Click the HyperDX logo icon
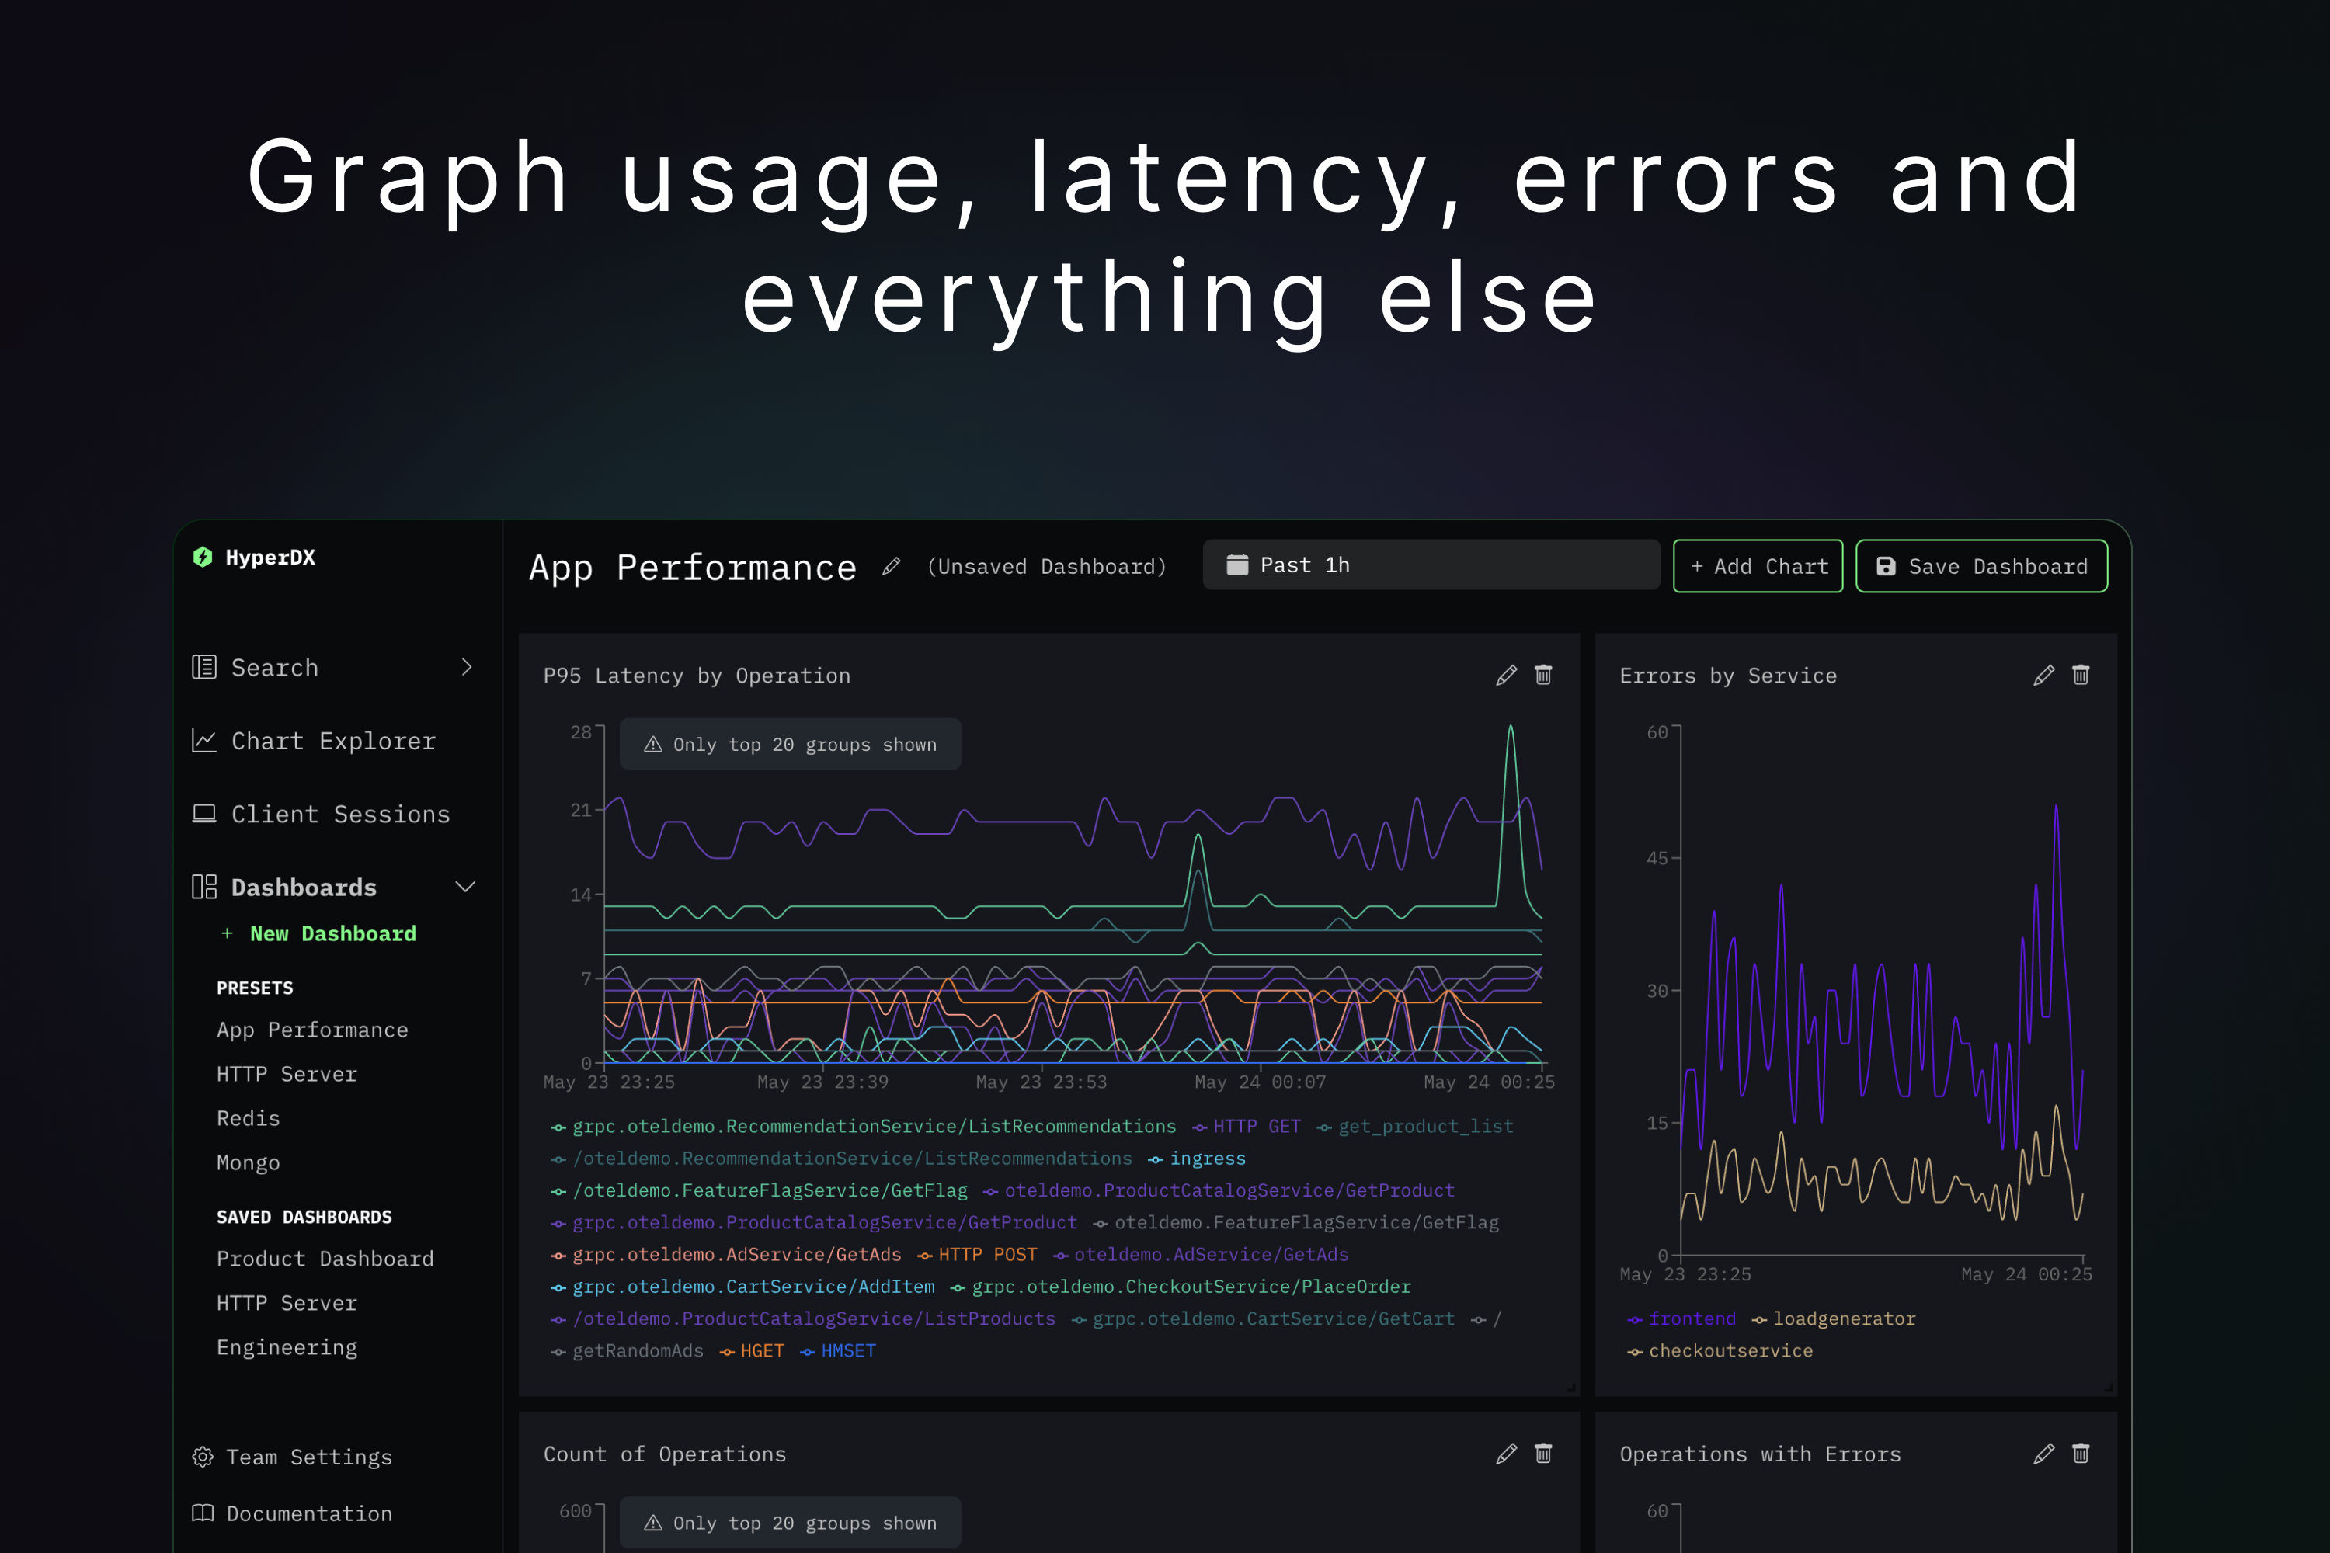Viewport: 2330px width, 1553px height. point(203,557)
